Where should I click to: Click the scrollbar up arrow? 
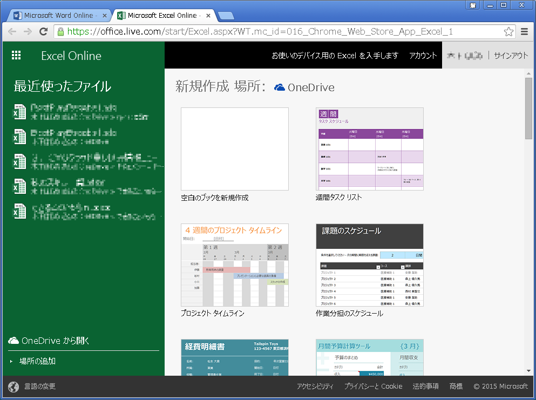coord(528,73)
